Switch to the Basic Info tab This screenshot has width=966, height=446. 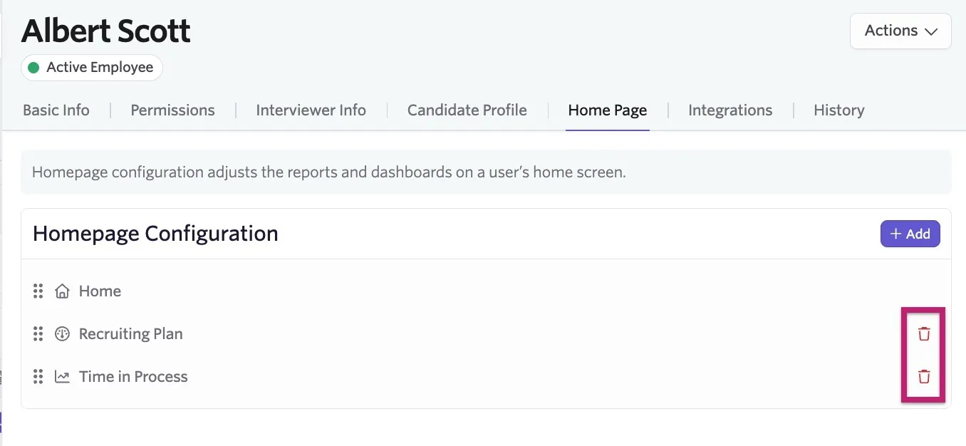click(x=56, y=110)
